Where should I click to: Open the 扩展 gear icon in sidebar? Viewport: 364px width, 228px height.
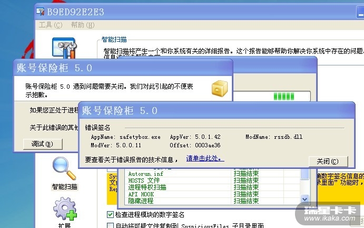[65, 208]
